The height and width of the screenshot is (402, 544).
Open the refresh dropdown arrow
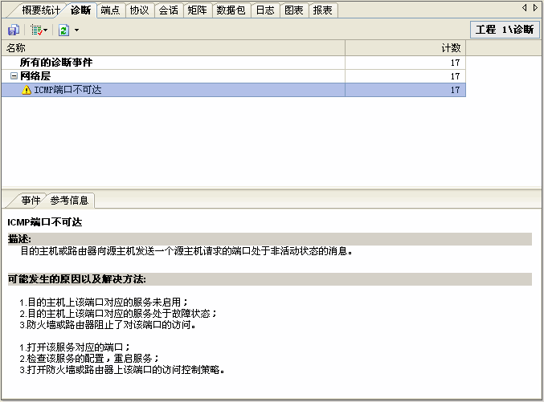[76, 30]
